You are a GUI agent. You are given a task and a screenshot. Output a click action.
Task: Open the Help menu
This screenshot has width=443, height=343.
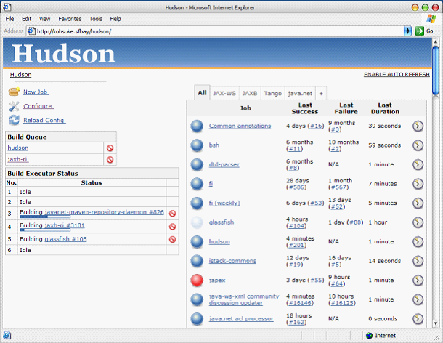pyautogui.click(x=115, y=19)
